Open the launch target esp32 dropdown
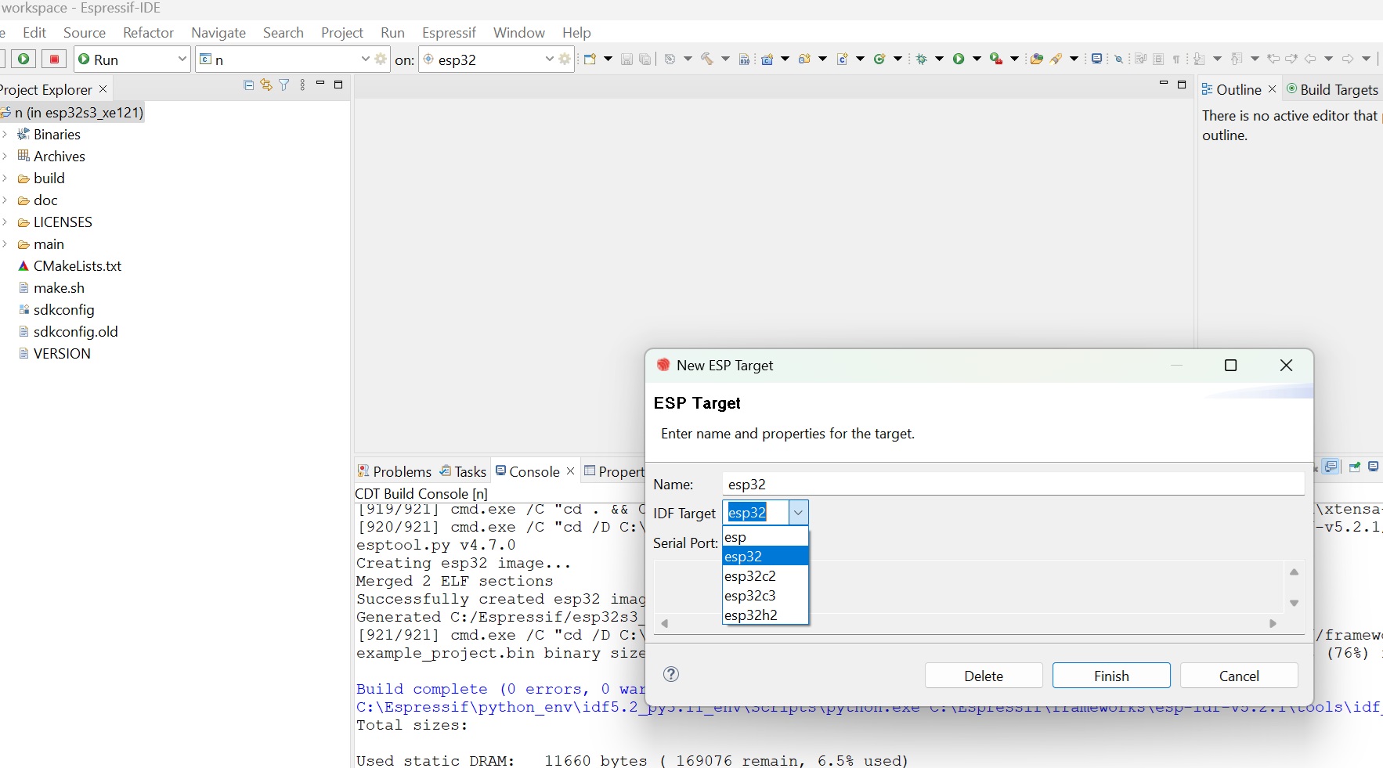The height and width of the screenshot is (768, 1383). point(549,59)
